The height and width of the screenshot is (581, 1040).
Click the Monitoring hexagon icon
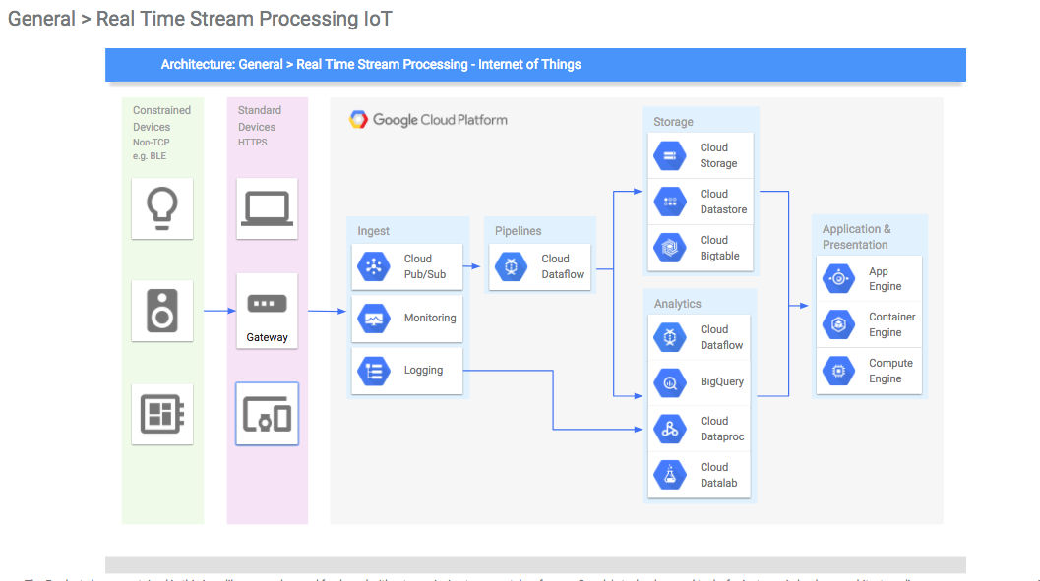(374, 319)
